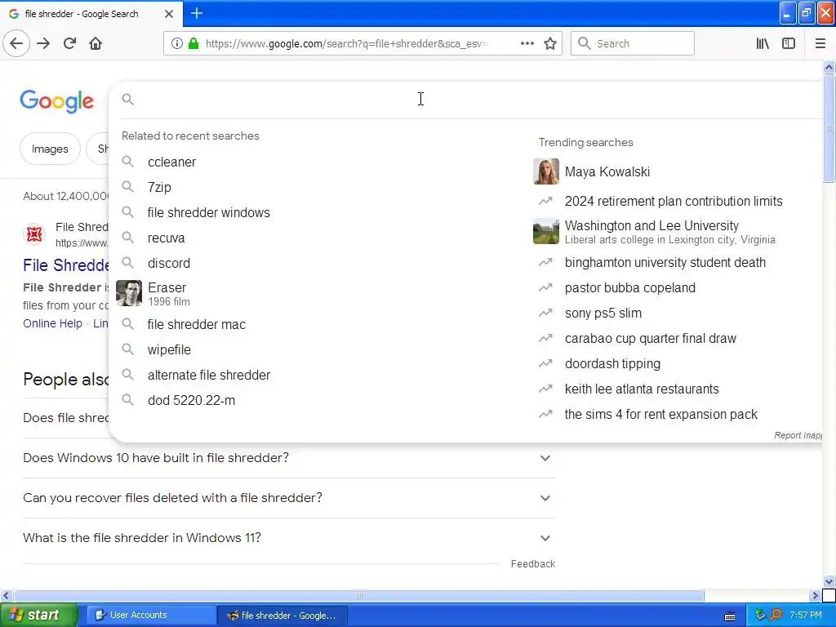Click the Feedback link
836x627 pixels.
tap(533, 564)
